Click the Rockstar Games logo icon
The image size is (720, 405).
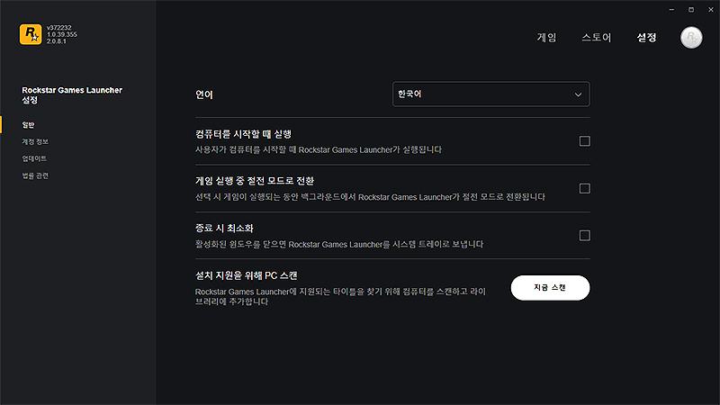coord(31,34)
